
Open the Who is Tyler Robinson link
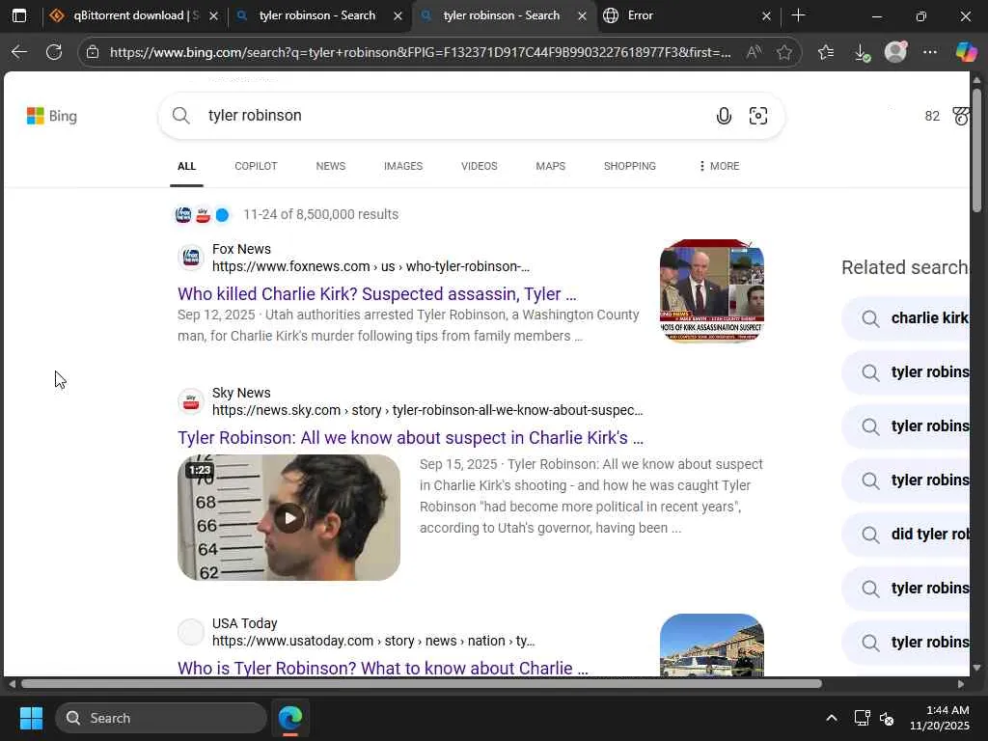click(383, 668)
